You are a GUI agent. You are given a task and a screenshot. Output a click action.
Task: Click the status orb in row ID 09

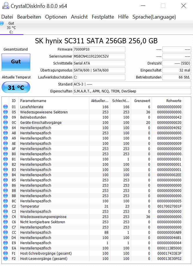5,117
